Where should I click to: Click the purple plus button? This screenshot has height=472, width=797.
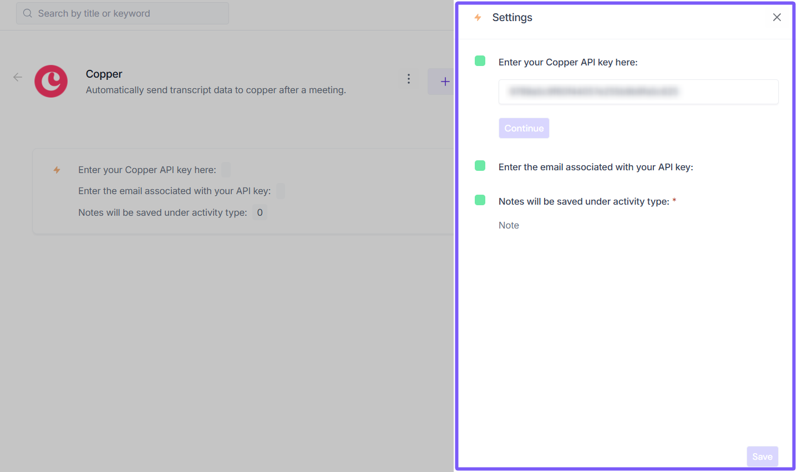[x=444, y=82]
